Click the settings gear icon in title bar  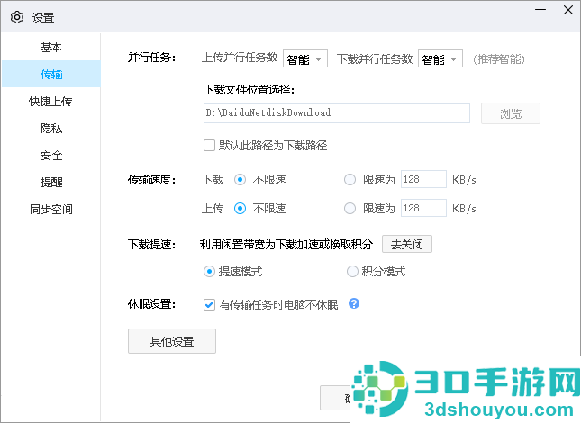pos(17,17)
